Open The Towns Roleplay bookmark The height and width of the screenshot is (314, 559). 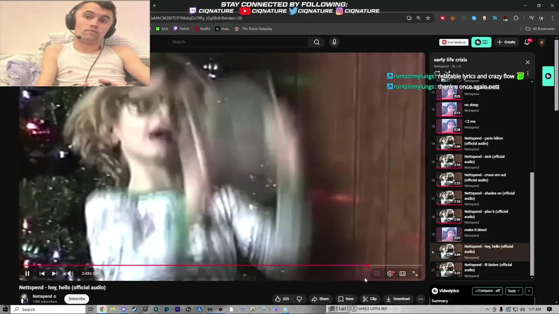click(254, 29)
